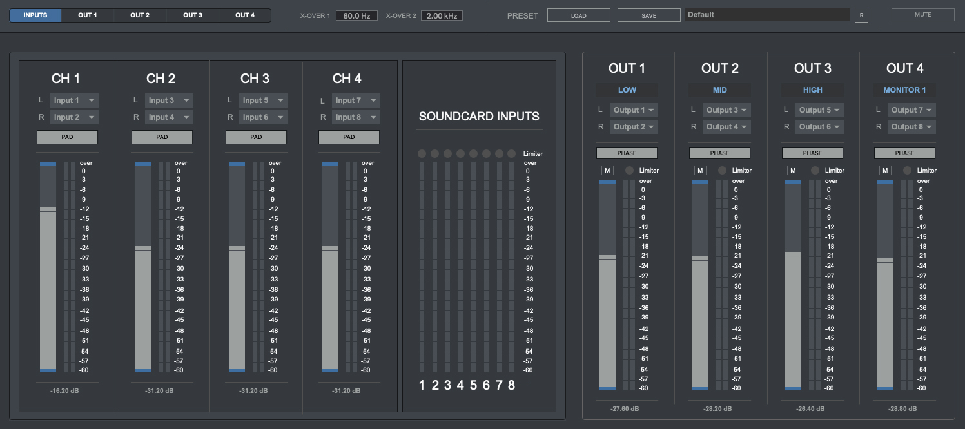The height and width of the screenshot is (429, 965).
Task: Click the X-OVER 1 80.0 Hz field
Action: [356, 15]
